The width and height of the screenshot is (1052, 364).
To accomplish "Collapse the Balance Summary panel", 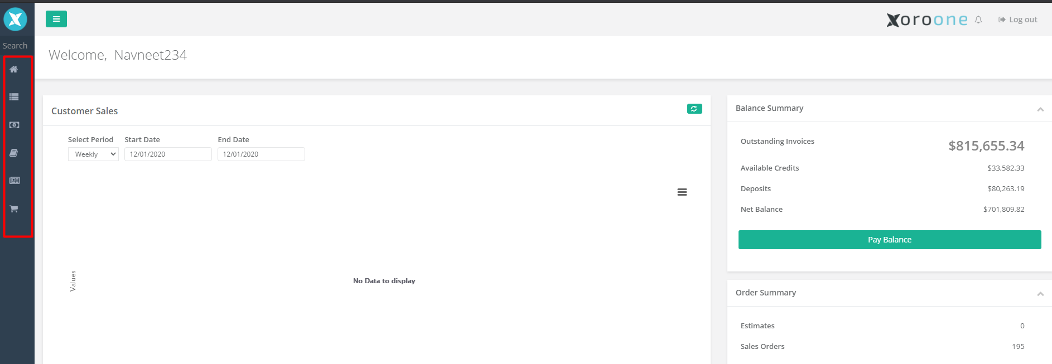I will [x=1040, y=109].
